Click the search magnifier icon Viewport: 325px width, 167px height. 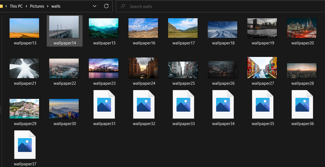122,6
